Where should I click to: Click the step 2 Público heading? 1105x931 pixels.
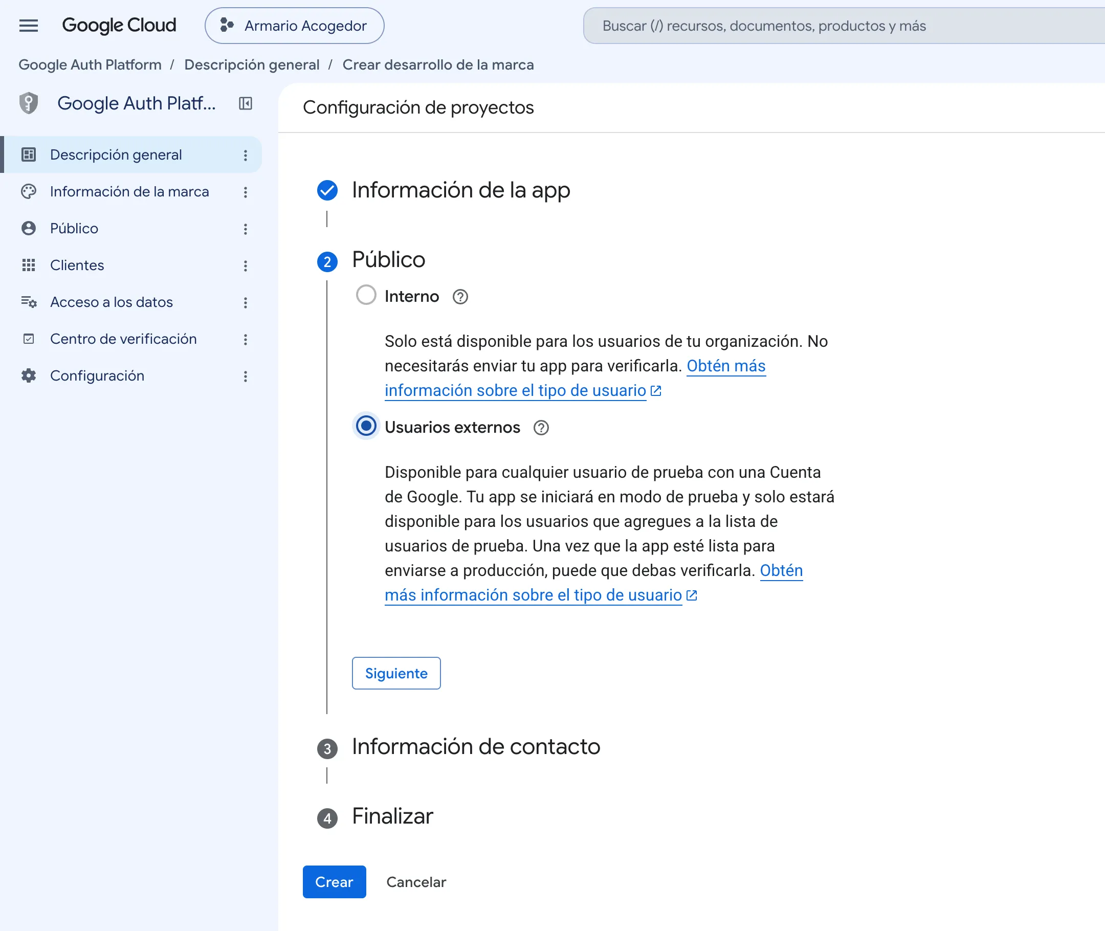[x=388, y=260]
